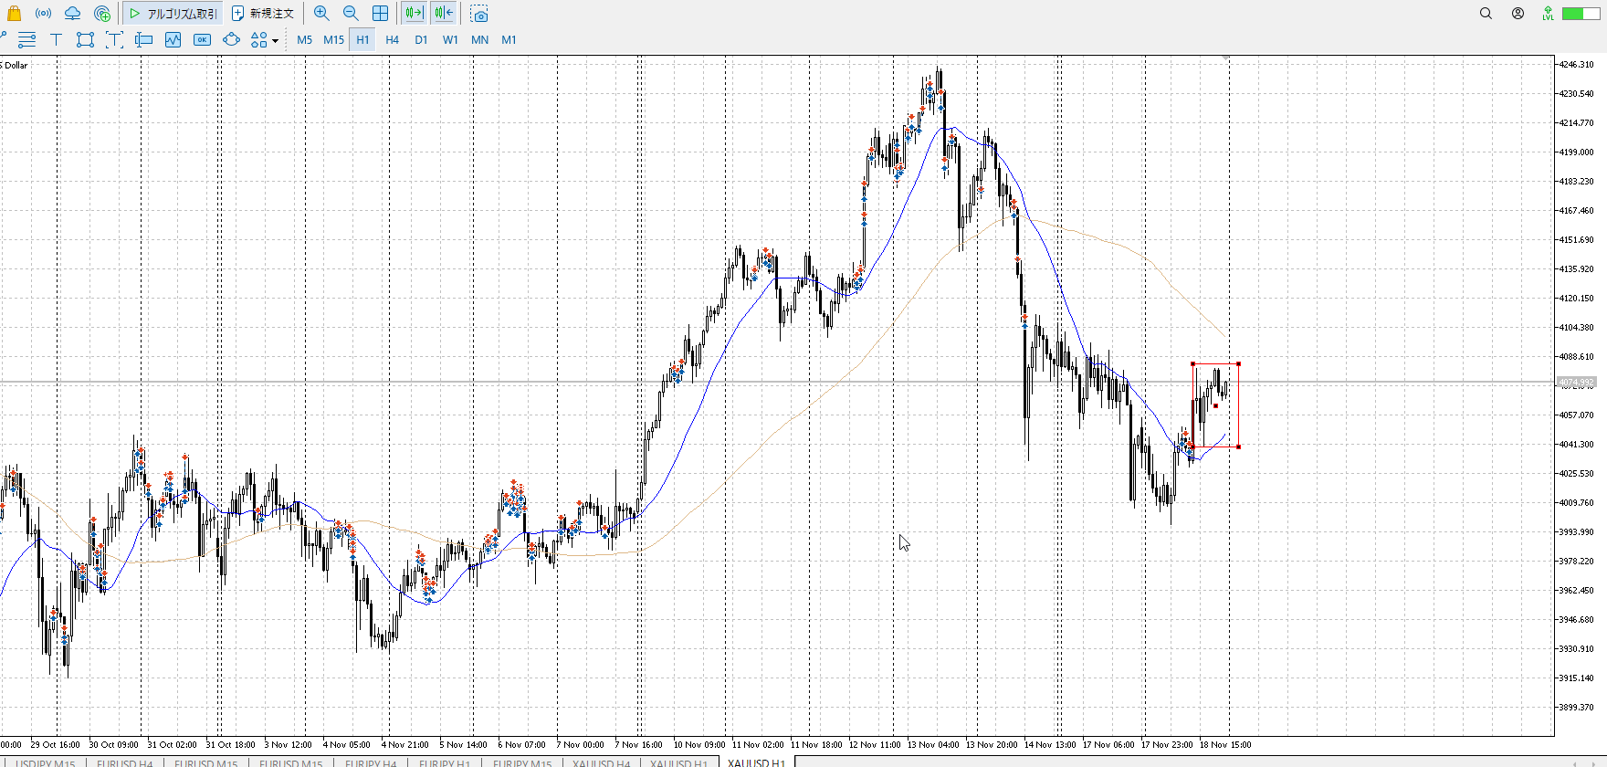Toggle the アルゴリズム取引 algo trading button
The width and height of the screenshot is (1607, 767).
[x=173, y=14]
